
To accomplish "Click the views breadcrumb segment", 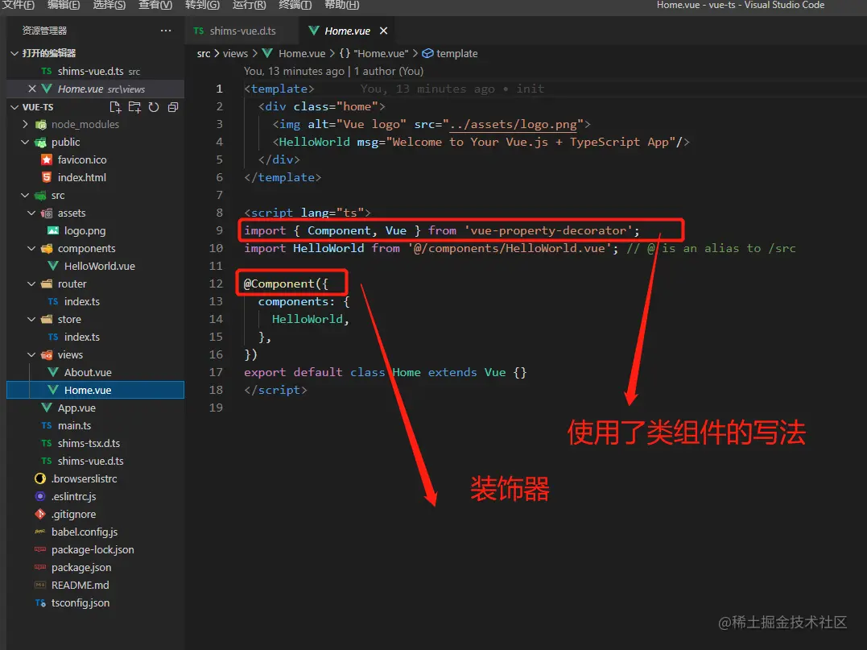I will (x=235, y=54).
